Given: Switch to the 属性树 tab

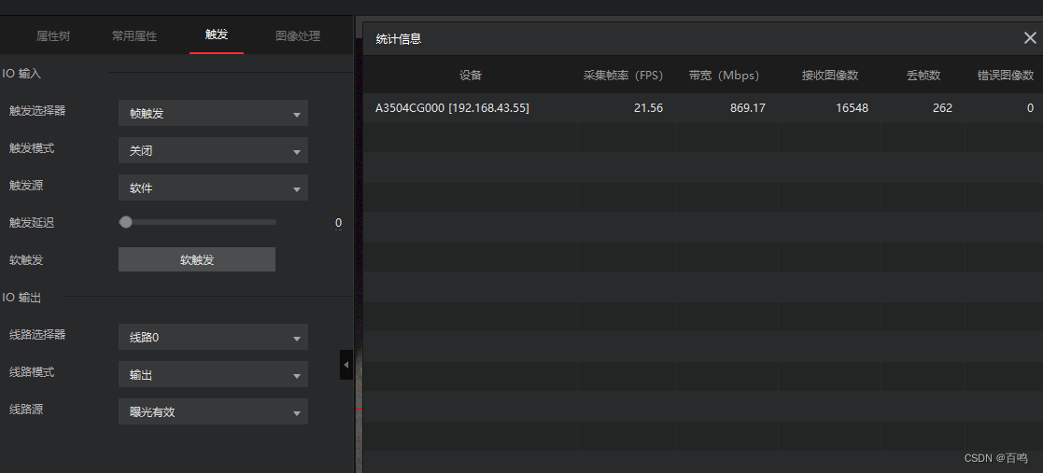Looking at the screenshot, I should [52, 35].
